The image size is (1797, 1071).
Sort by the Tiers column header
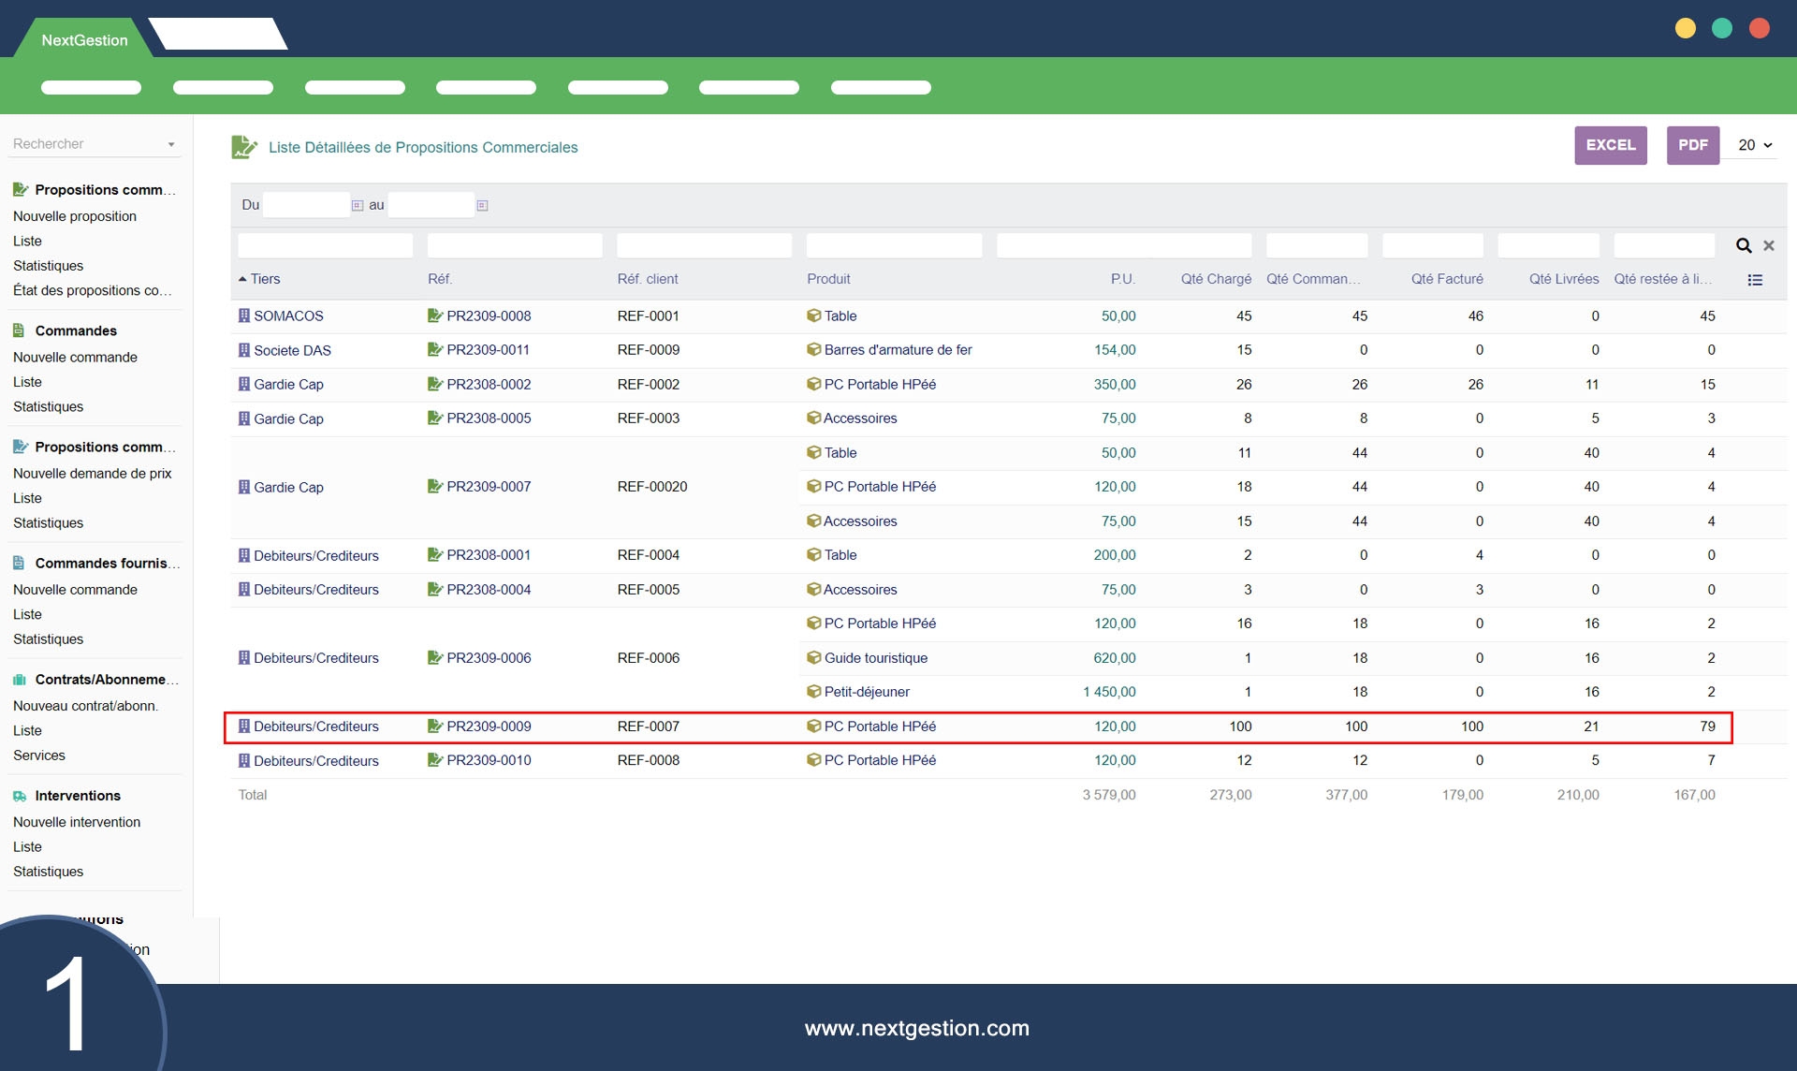(265, 279)
